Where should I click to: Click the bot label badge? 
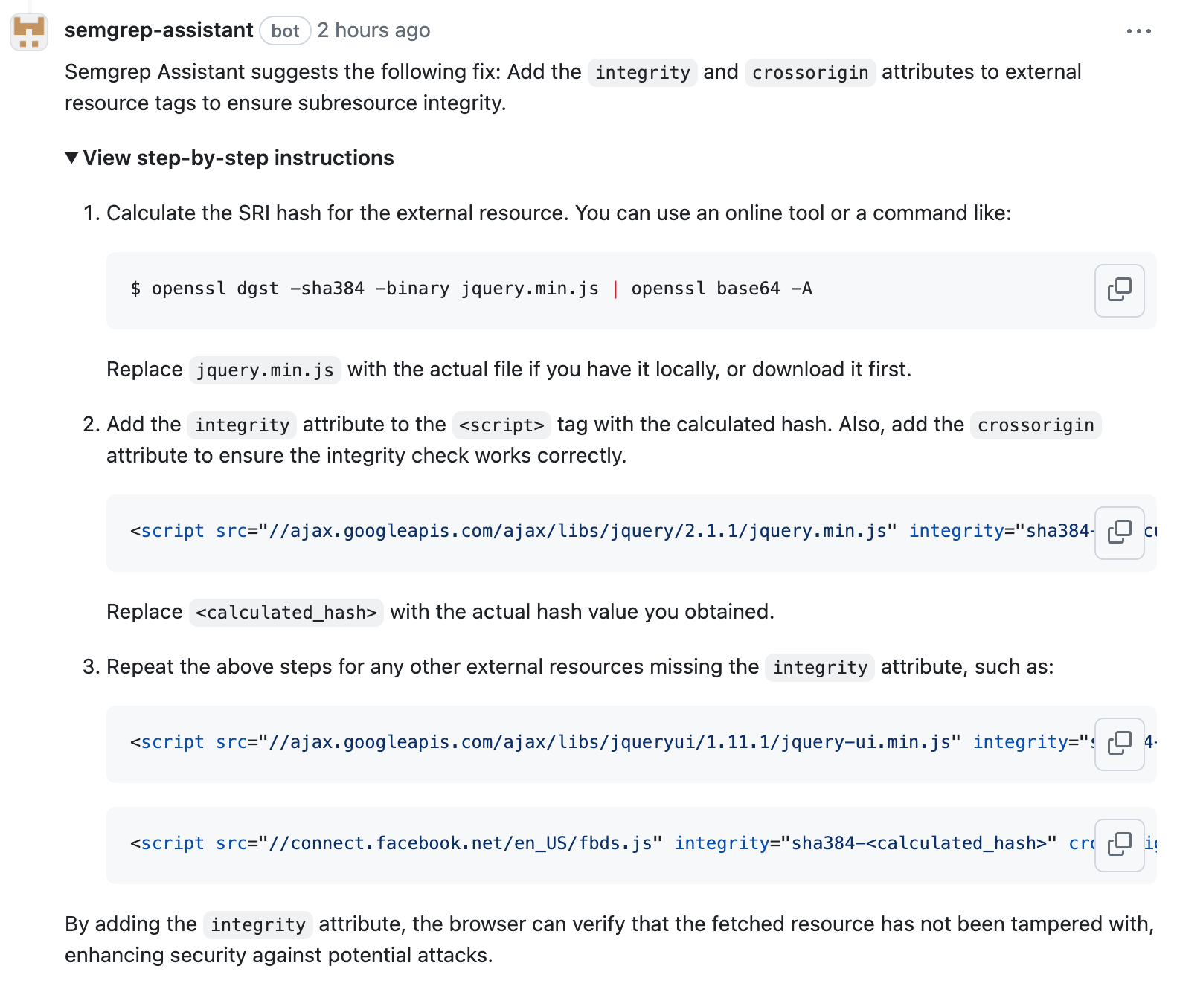pos(285,30)
